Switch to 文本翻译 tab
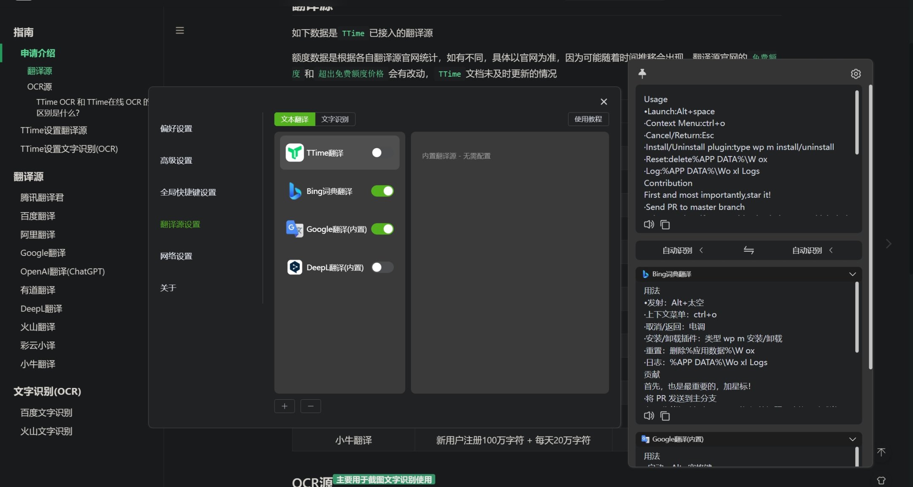This screenshot has width=913, height=487. [x=294, y=119]
